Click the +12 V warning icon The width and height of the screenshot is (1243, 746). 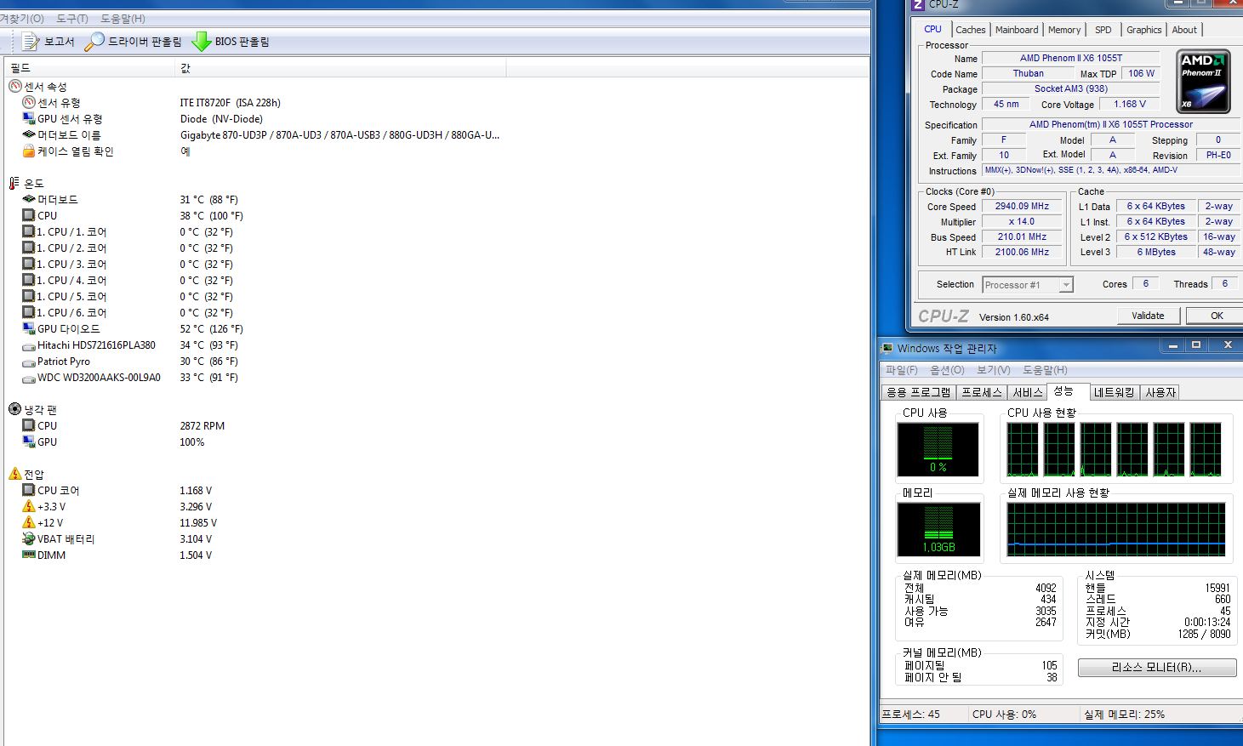(x=29, y=523)
